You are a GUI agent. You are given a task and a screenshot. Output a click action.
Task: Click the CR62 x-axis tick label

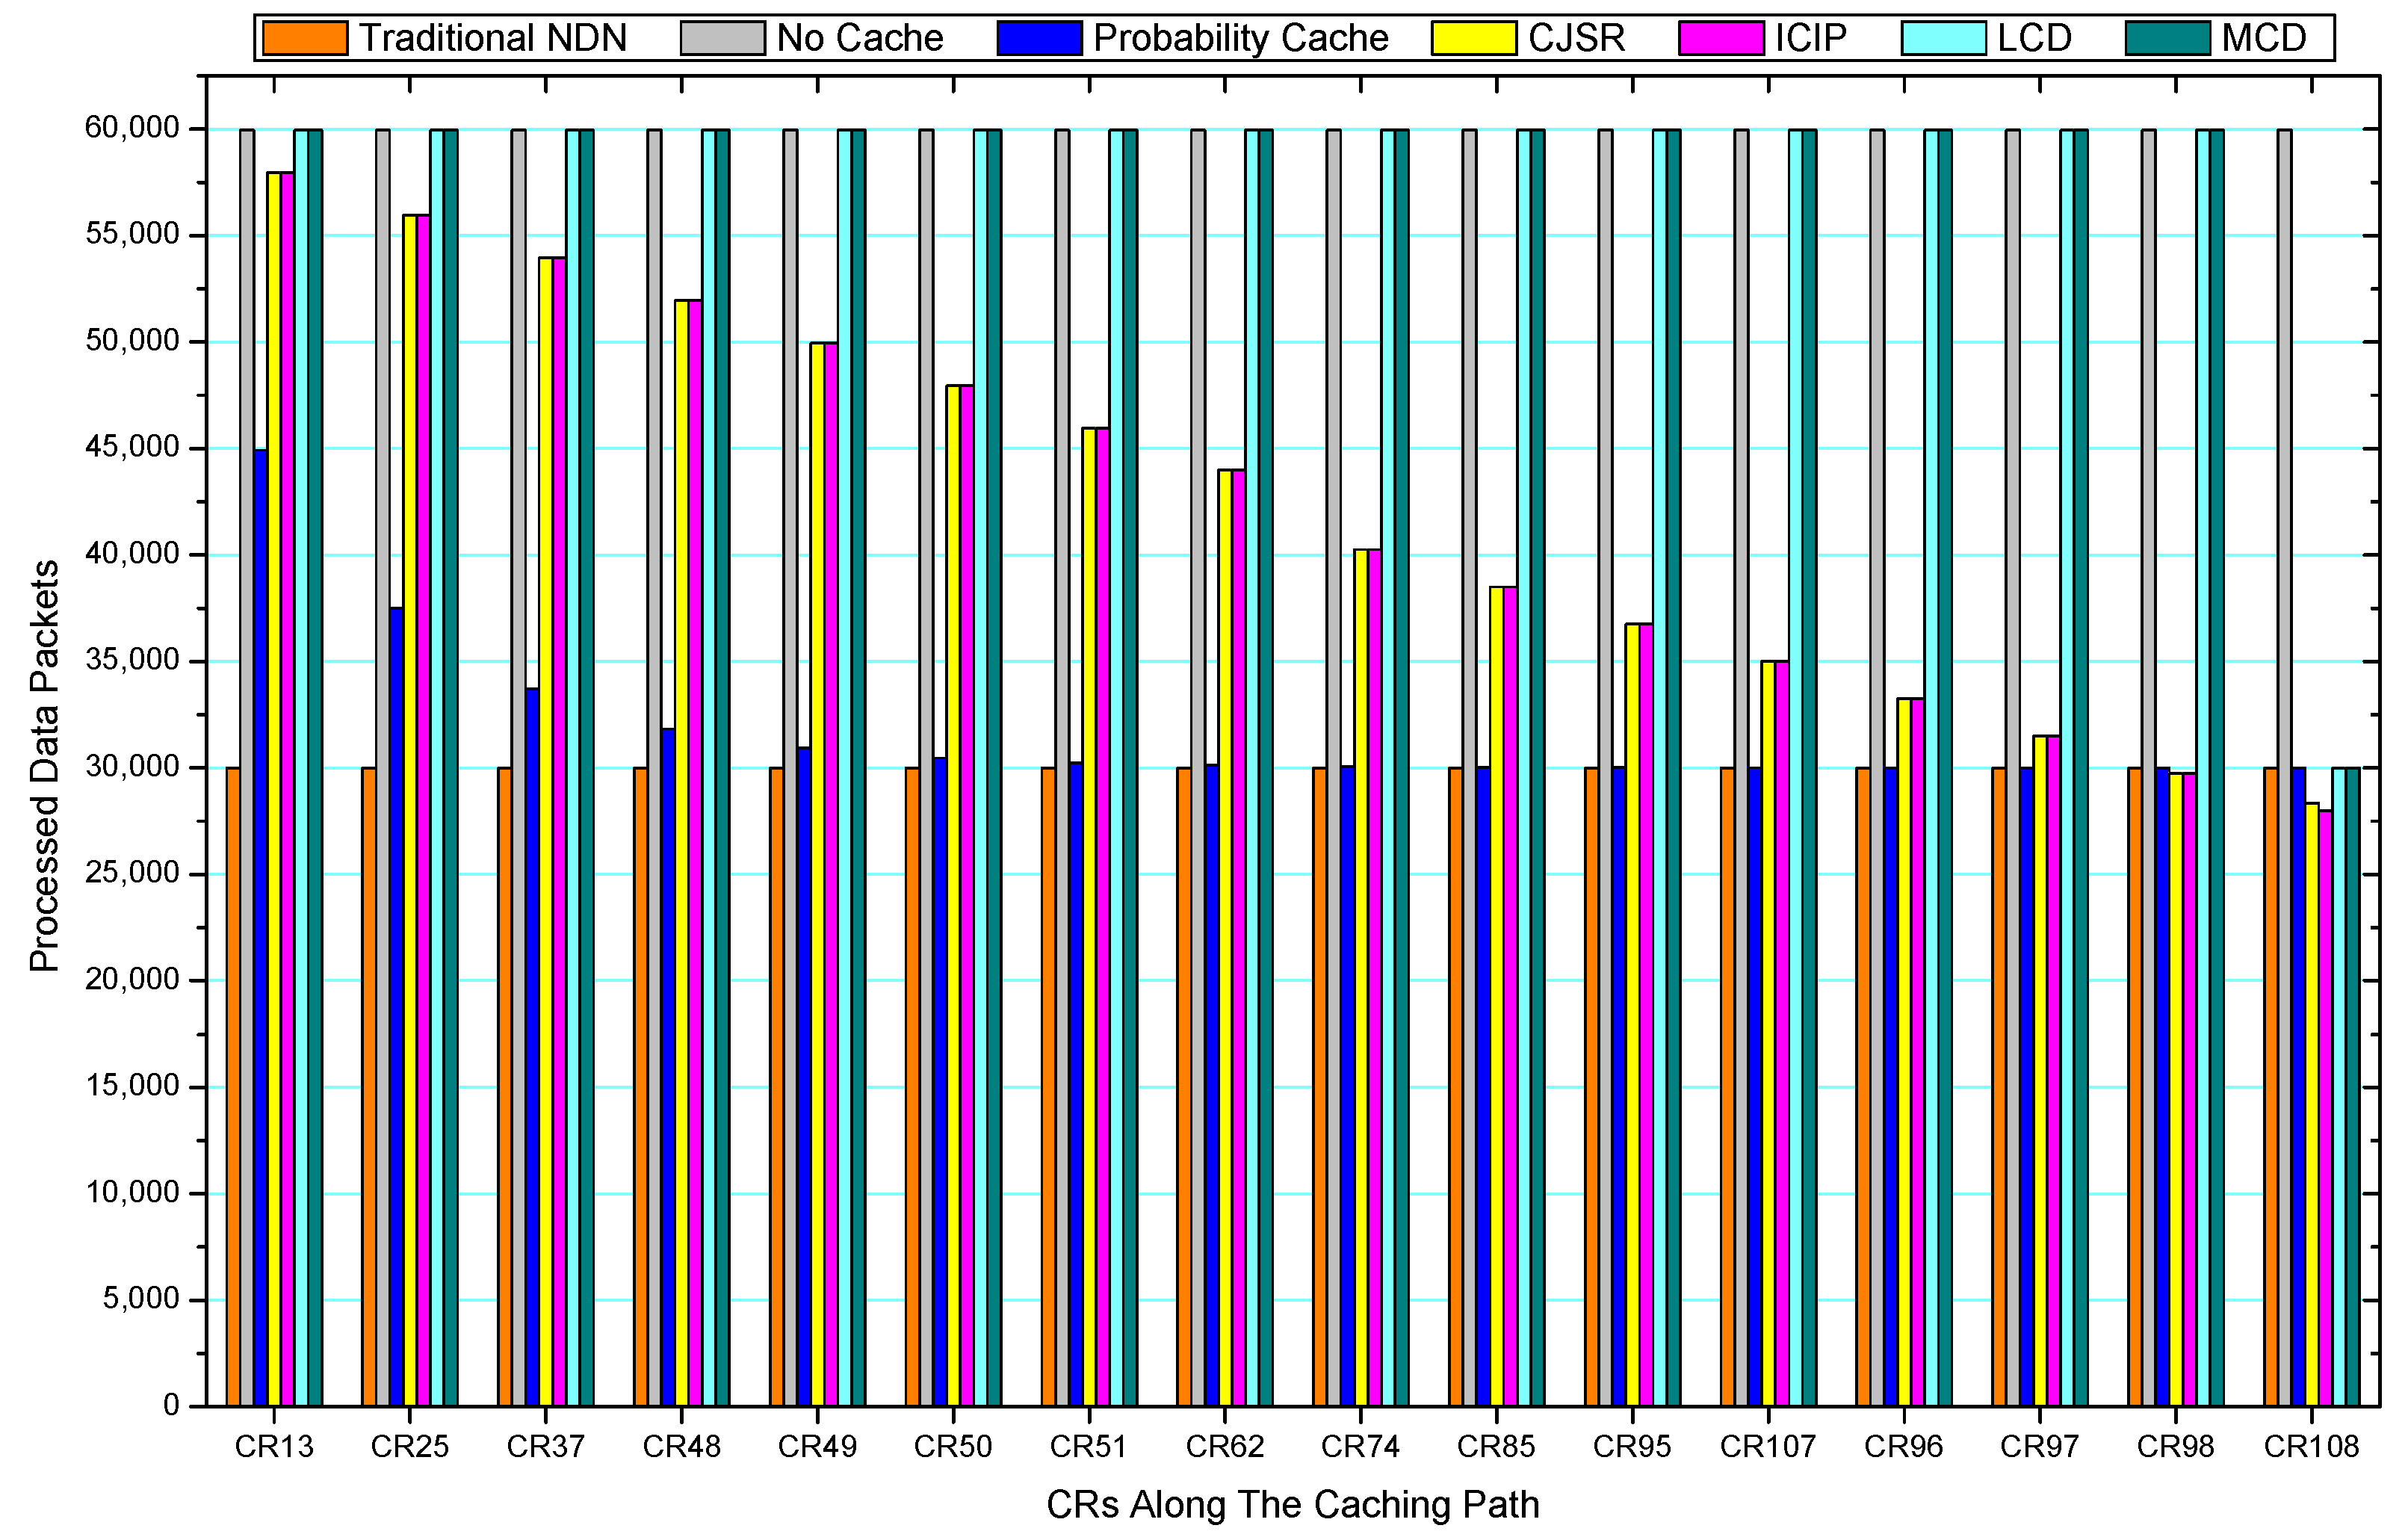(x=1225, y=1447)
